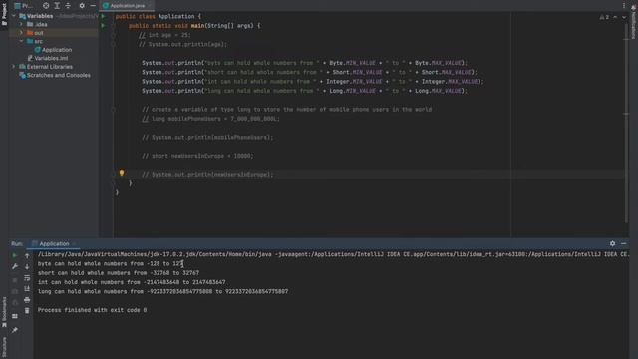638x359 pixels.
Task: Click the 'int can hold whole numbers' output line
Action: pyautogui.click(x=132, y=282)
